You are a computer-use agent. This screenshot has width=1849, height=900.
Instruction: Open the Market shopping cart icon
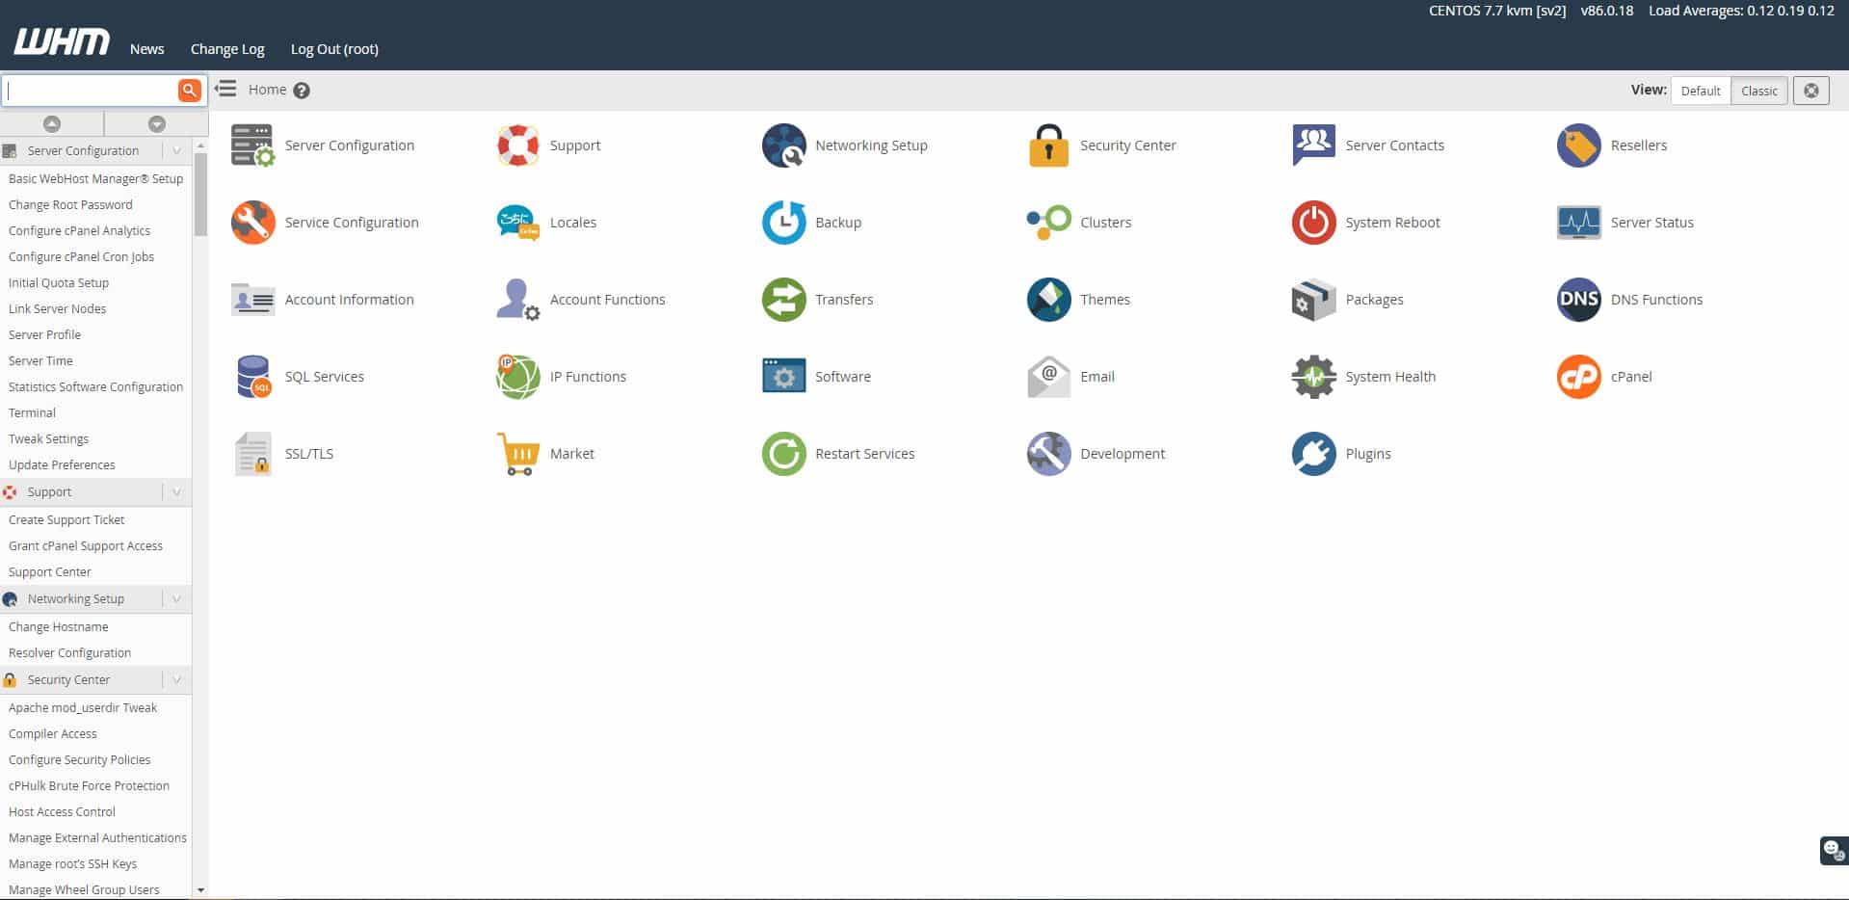[x=517, y=454]
